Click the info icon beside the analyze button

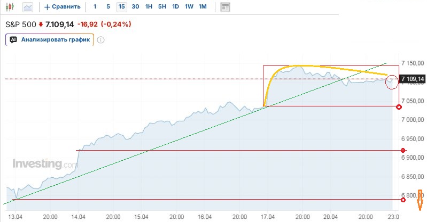point(100,39)
